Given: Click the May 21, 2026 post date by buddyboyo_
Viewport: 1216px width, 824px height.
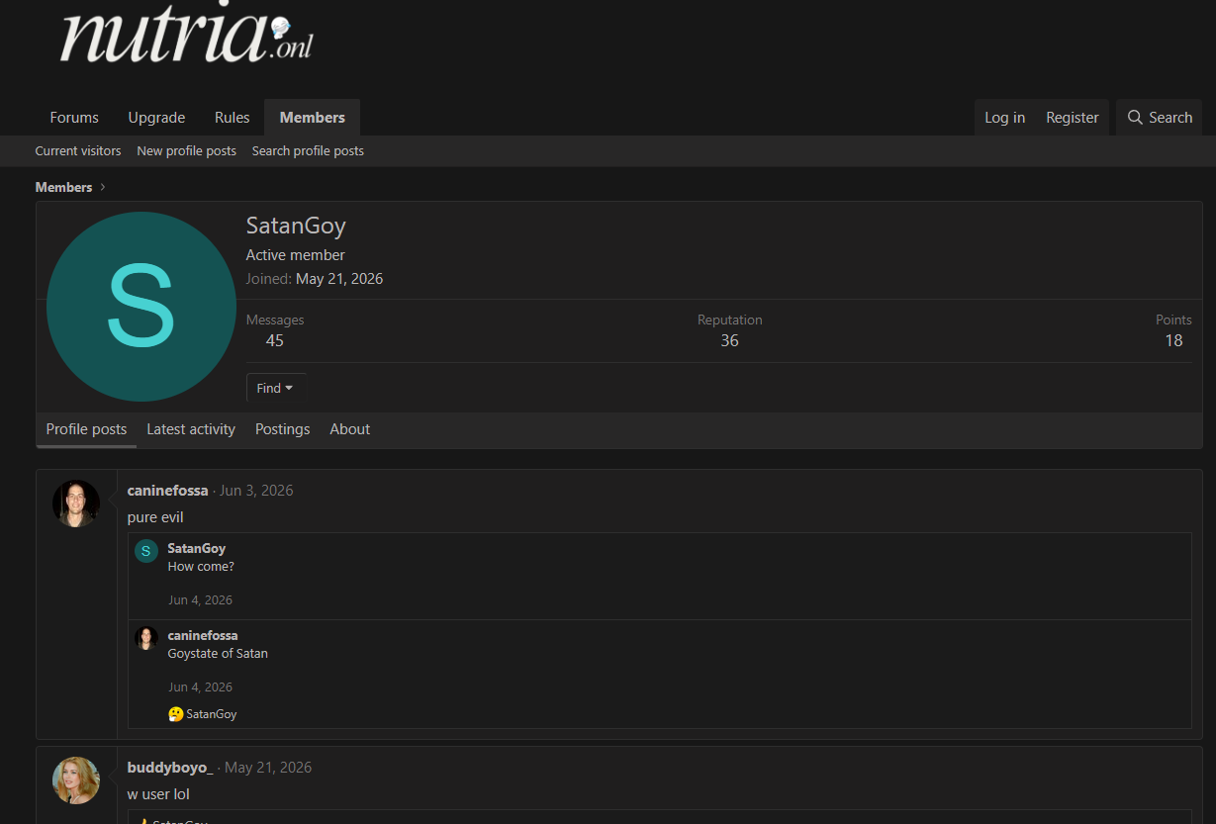Looking at the screenshot, I should [268, 768].
